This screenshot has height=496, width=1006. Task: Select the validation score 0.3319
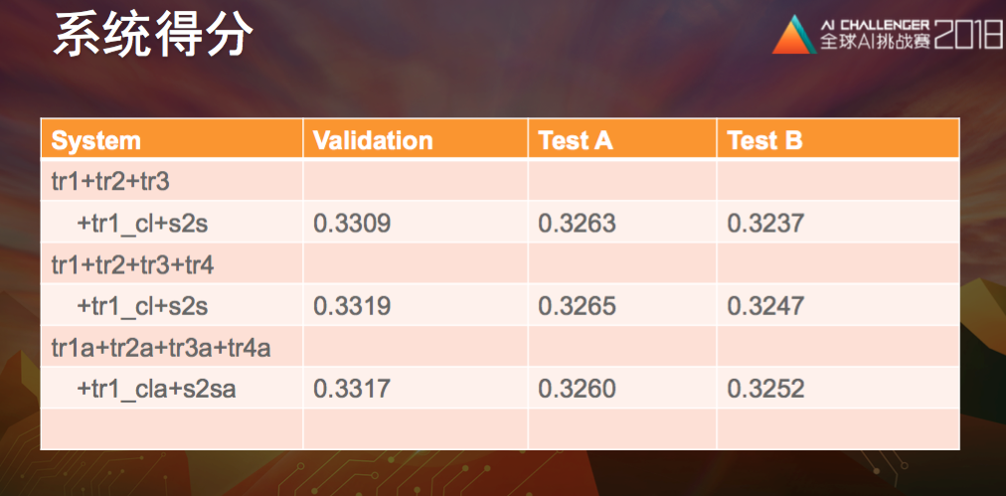tap(352, 306)
